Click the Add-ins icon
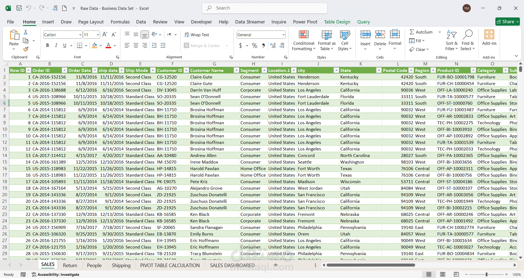Viewport: 524px width, 278px height. click(x=489, y=35)
